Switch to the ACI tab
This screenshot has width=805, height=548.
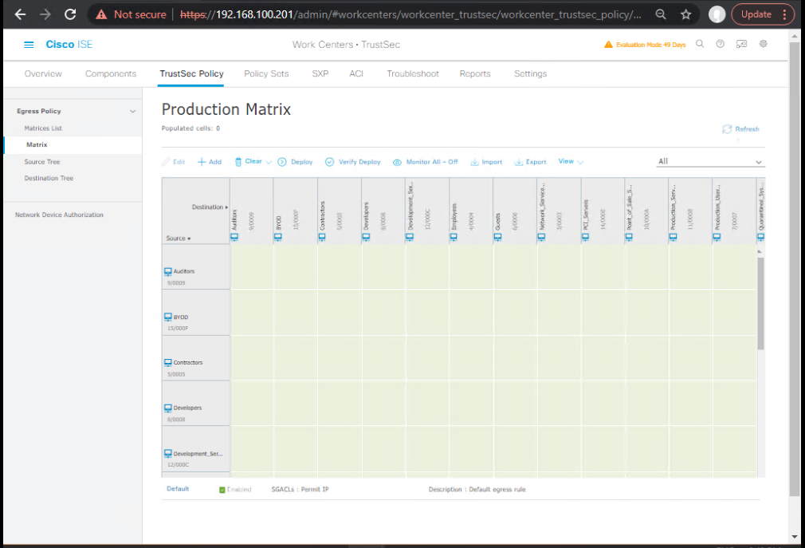pyautogui.click(x=356, y=73)
